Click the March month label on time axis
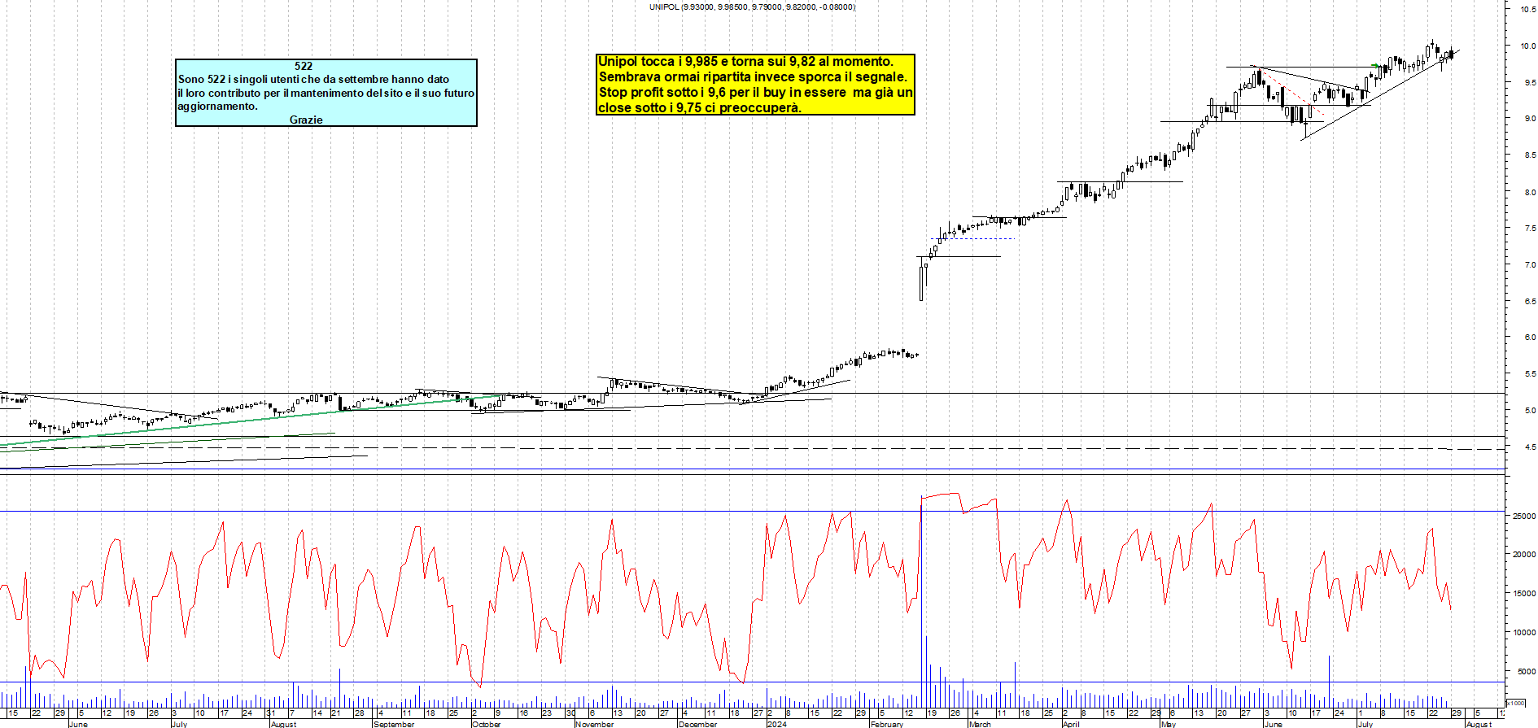 [x=981, y=724]
